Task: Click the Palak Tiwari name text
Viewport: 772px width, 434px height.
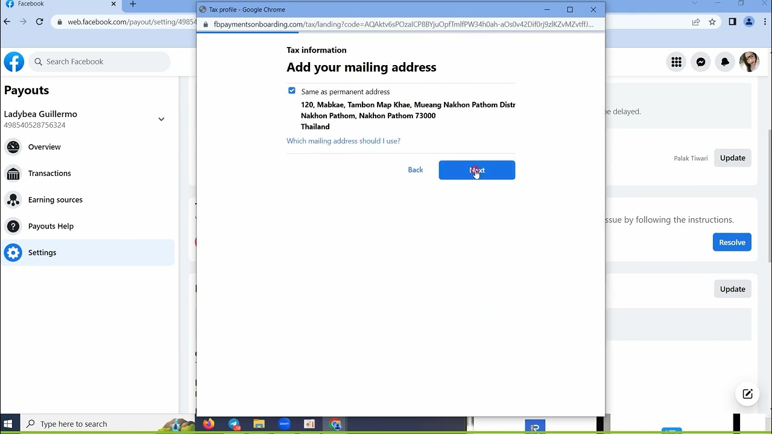Action: (x=691, y=159)
